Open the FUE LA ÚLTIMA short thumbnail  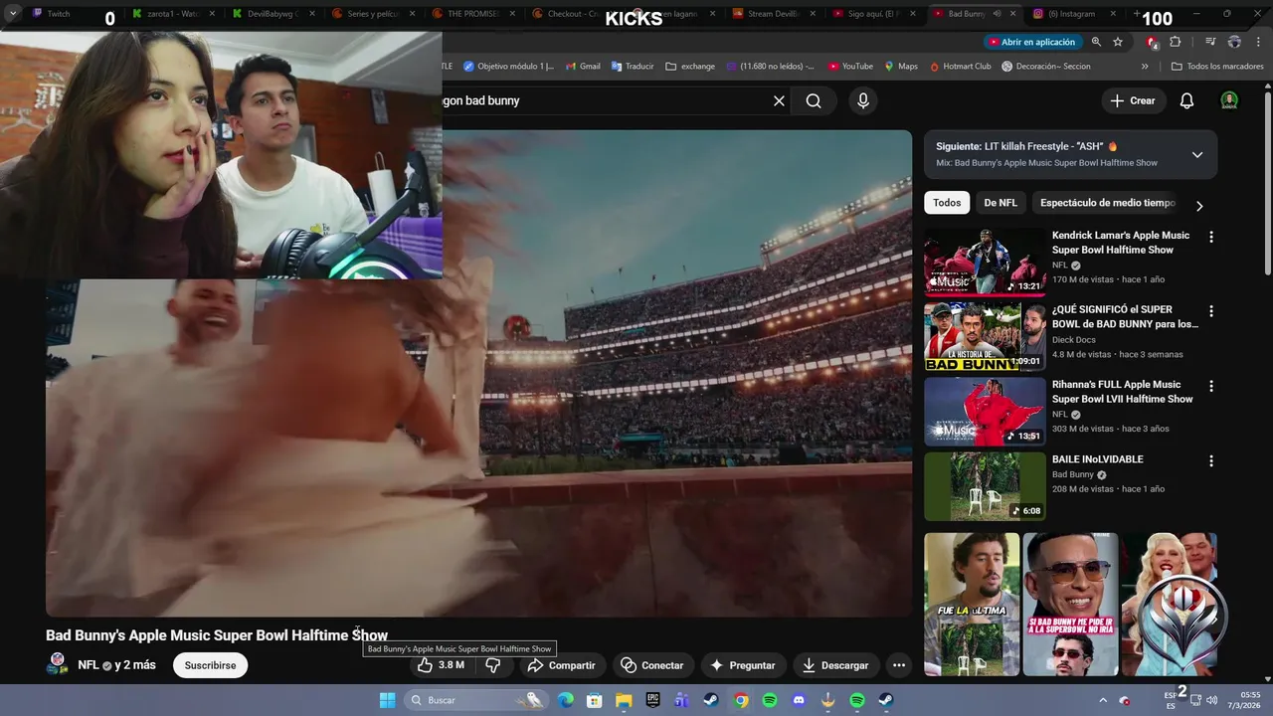pos(972,605)
